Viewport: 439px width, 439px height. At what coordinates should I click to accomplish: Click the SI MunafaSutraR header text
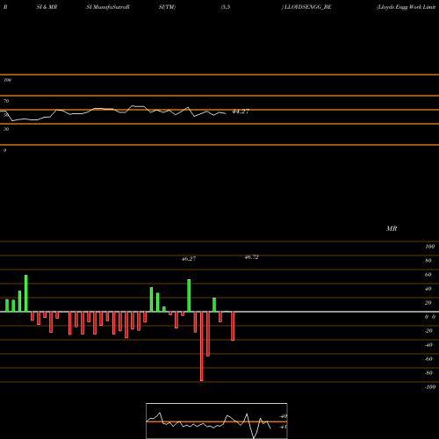(108, 7)
